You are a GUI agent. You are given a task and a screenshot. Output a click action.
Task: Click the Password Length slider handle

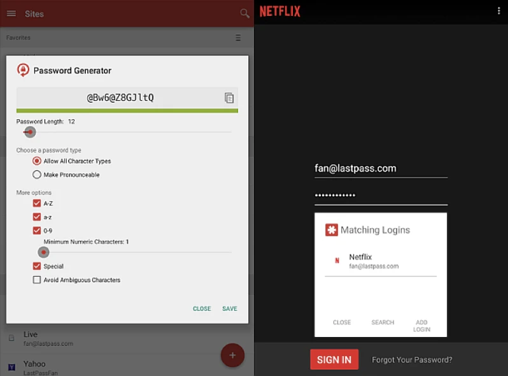point(29,132)
